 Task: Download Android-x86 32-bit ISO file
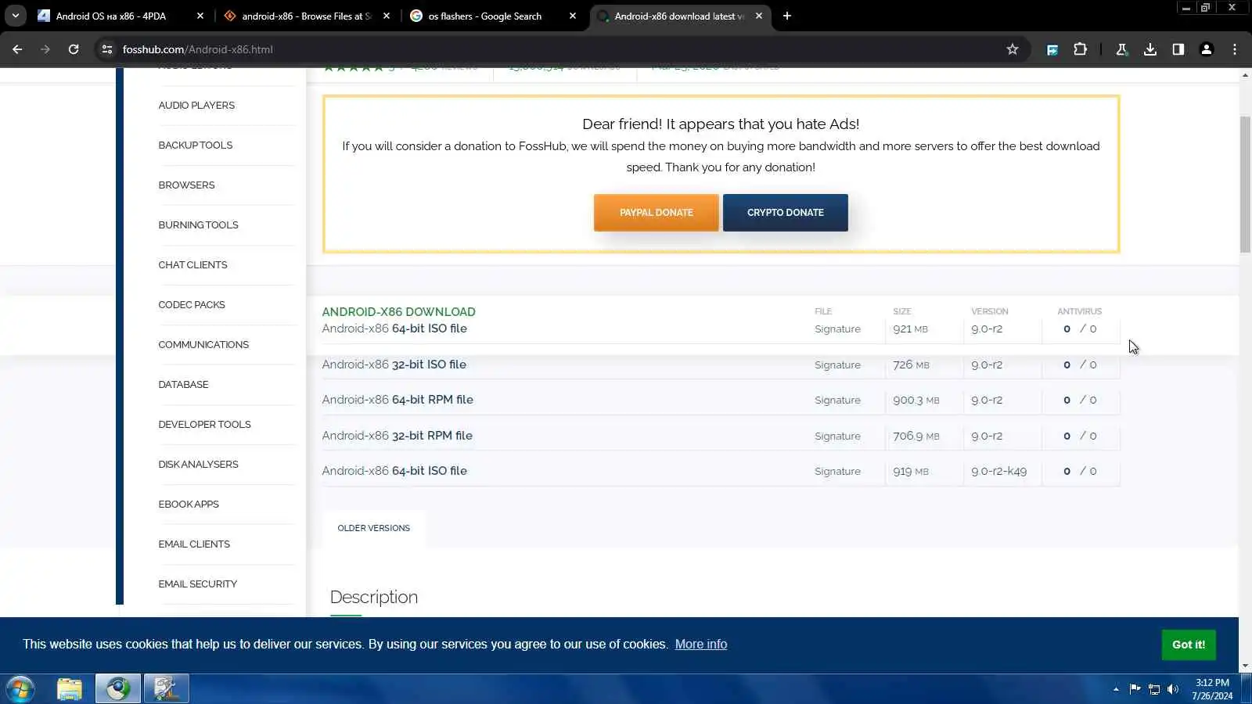click(394, 365)
